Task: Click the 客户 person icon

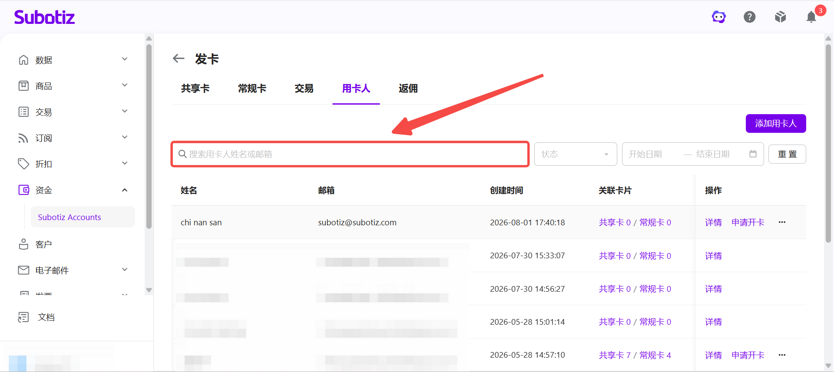Action: (x=23, y=244)
